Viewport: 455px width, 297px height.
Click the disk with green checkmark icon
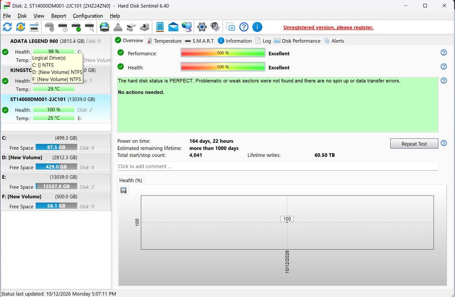(76, 27)
